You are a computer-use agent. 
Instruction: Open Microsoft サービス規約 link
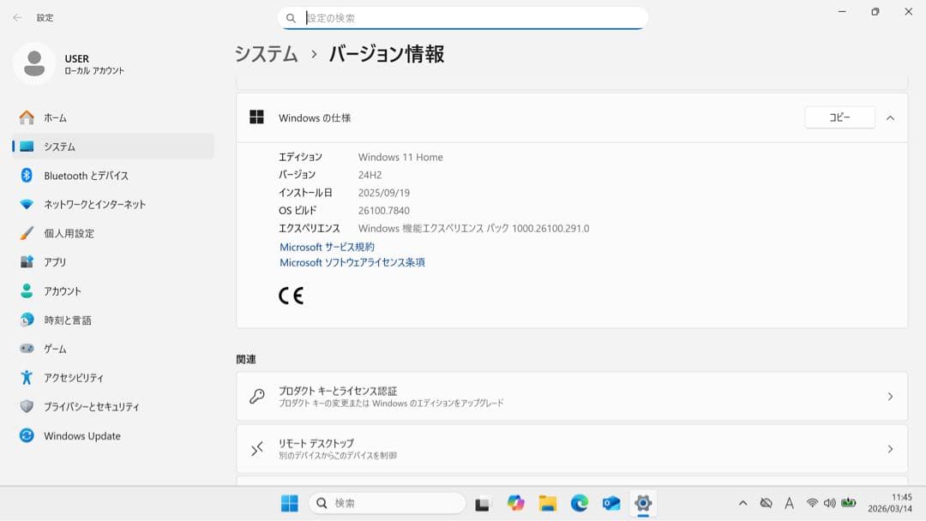(327, 247)
